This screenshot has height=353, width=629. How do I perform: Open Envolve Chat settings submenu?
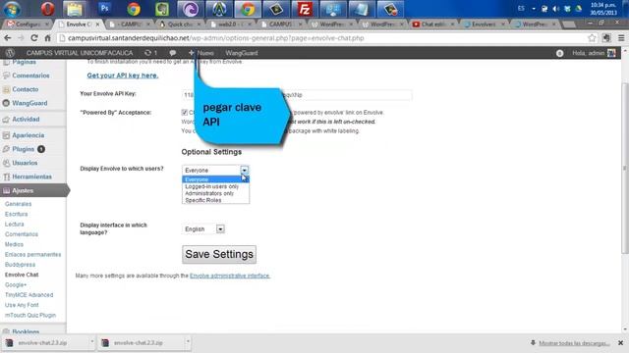click(x=22, y=275)
